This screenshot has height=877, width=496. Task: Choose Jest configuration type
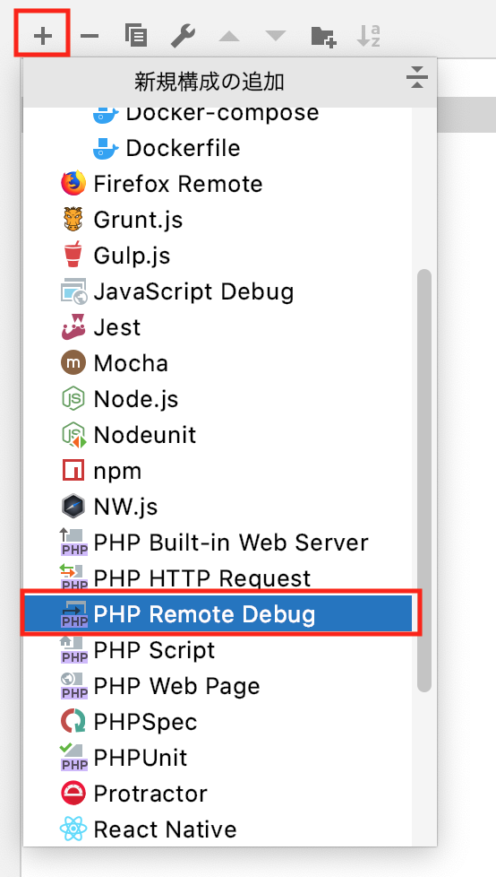218,327
